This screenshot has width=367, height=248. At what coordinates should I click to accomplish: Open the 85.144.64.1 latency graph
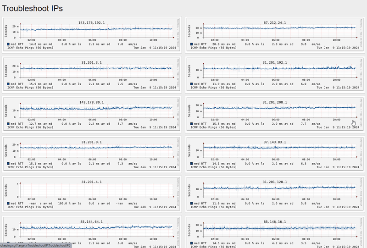click(x=91, y=232)
